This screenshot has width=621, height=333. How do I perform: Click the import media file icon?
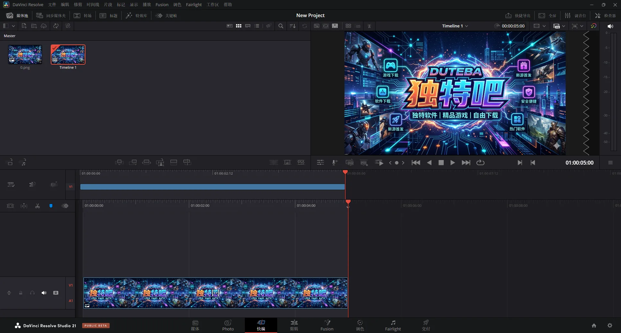(x=24, y=26)
